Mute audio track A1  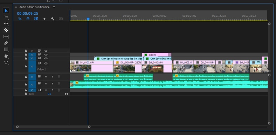[46, 77]
